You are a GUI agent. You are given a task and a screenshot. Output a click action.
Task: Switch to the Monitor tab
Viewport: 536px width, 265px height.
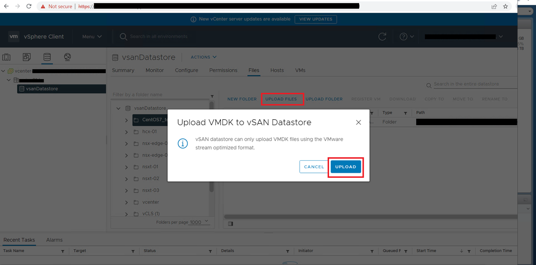click(x=154, y=70)
